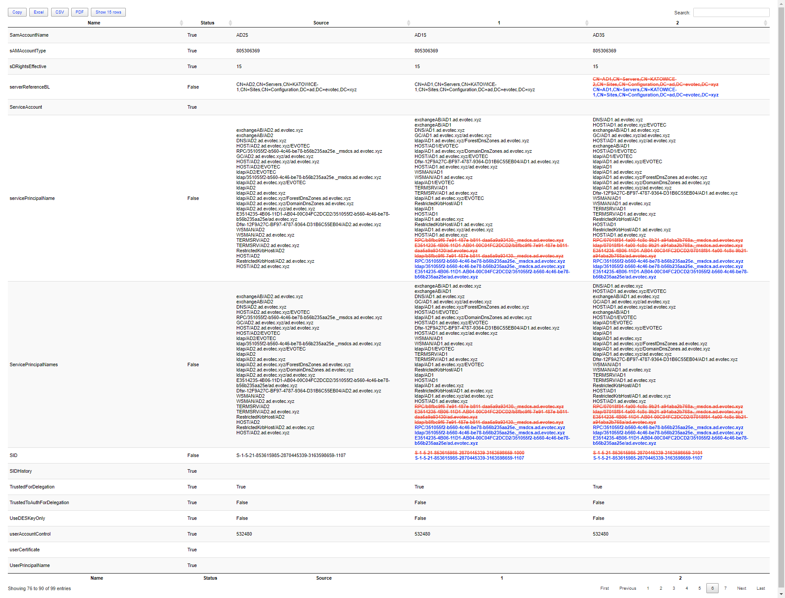Sort column 1 using its sort arrow
Image resolution: width=785 pixels, height=598 pixels.
pos(587,23)
